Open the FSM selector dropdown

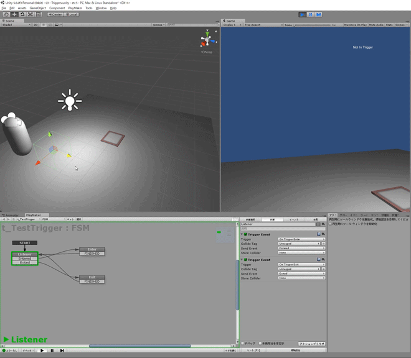pyautogui.click(x=54, y=219)
